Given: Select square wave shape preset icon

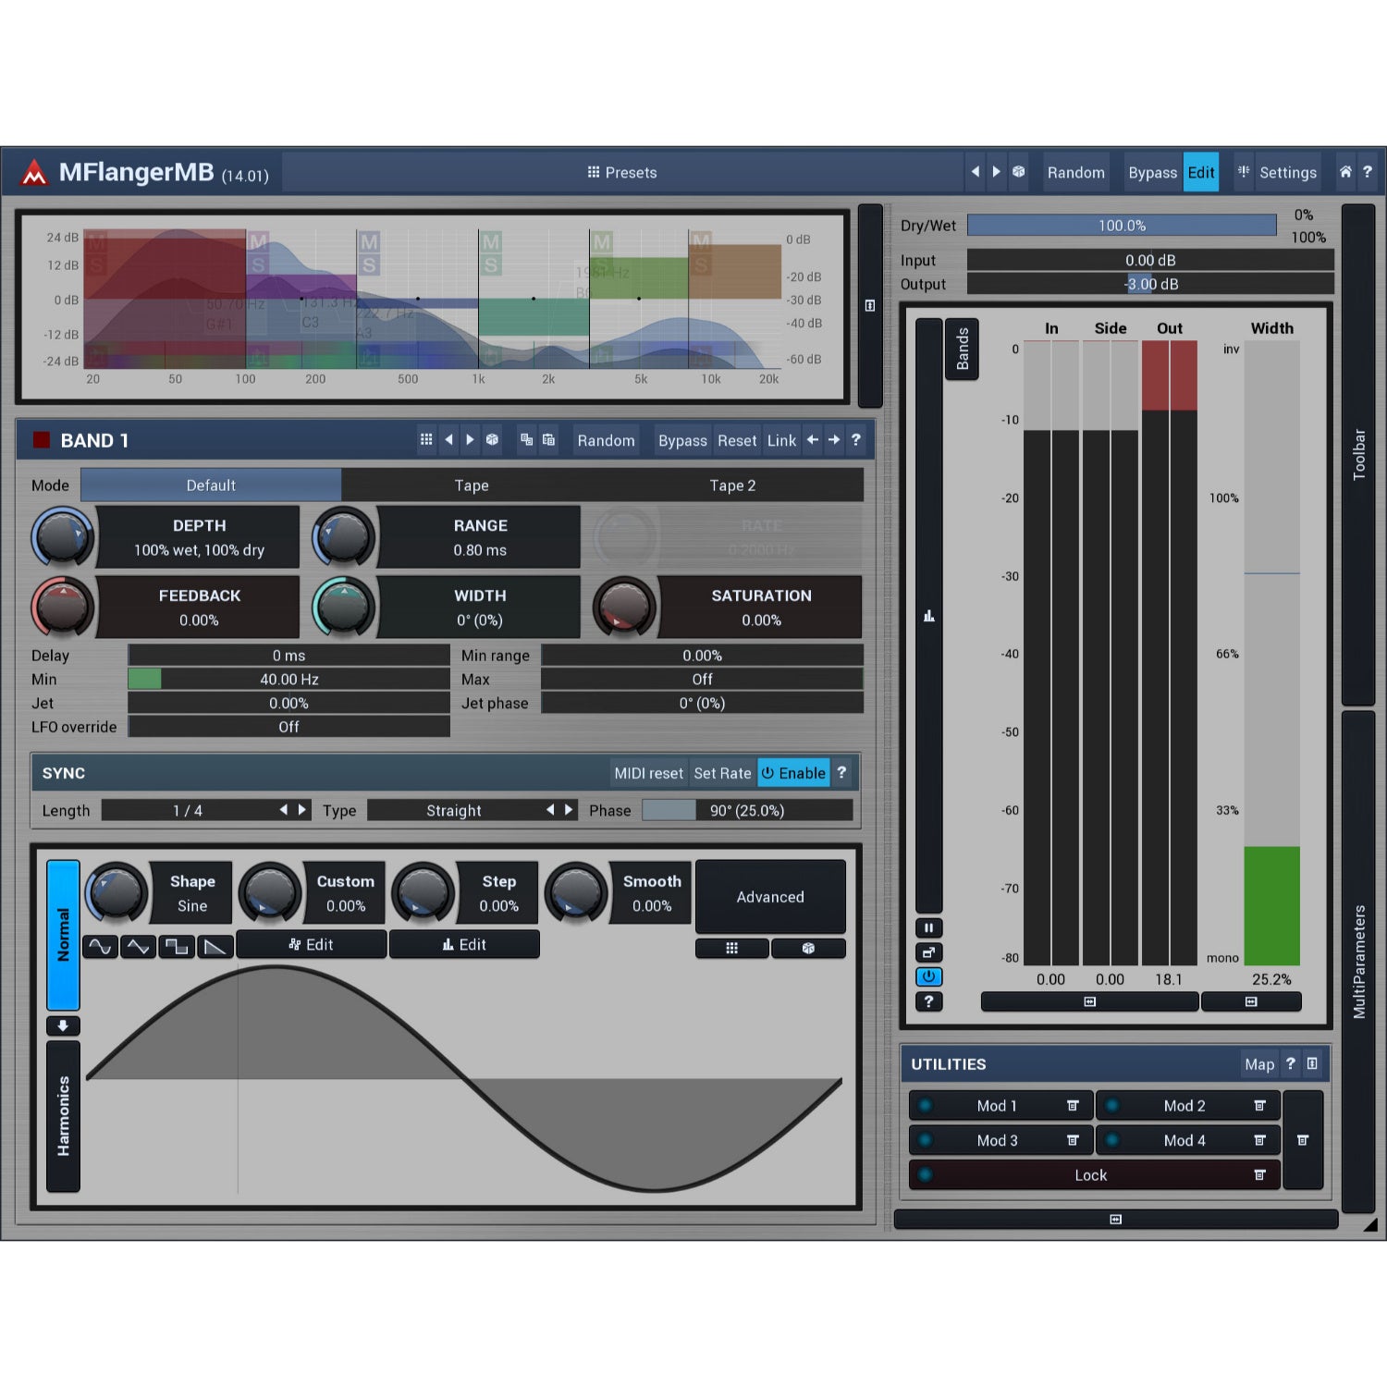Looking at the screenshot, I should pyautogui.click(x=177, y=947).
